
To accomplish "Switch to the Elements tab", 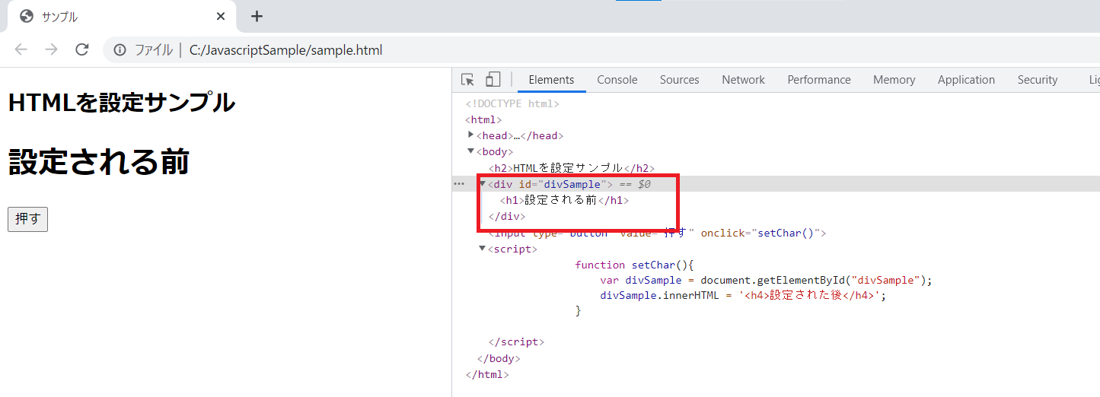I will point(551,80).
